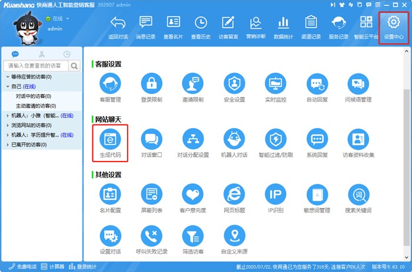Switch to the contacts person tab in sidebar
This screenshot has height=272, width=412.
tap(41, 54)
